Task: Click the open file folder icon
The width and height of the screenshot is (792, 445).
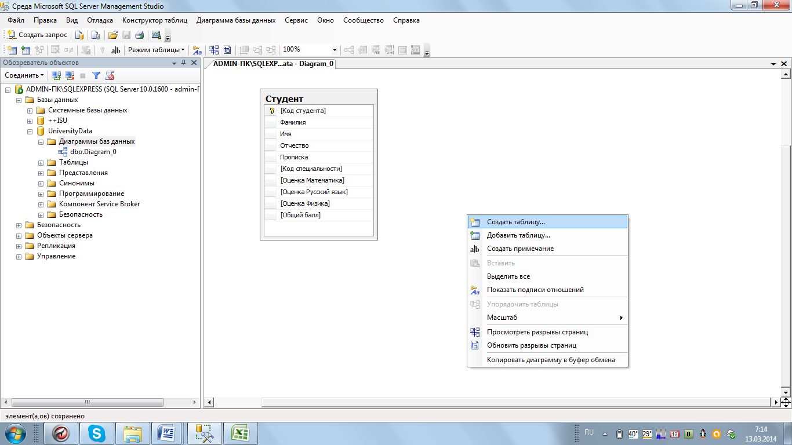Action: point(113,35)
